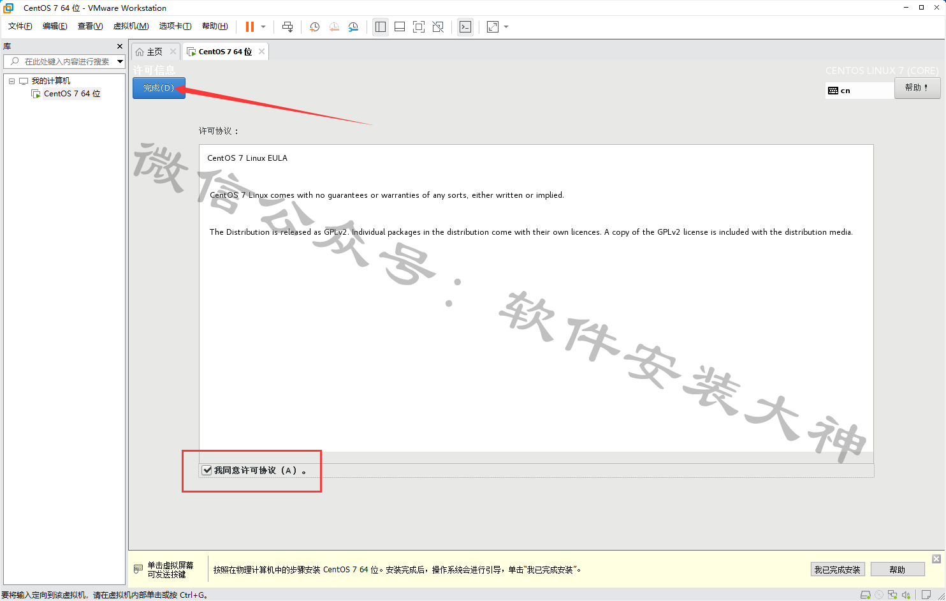
Task: Close the CentOS 7 64 位 tab
Action: (261, 52)
